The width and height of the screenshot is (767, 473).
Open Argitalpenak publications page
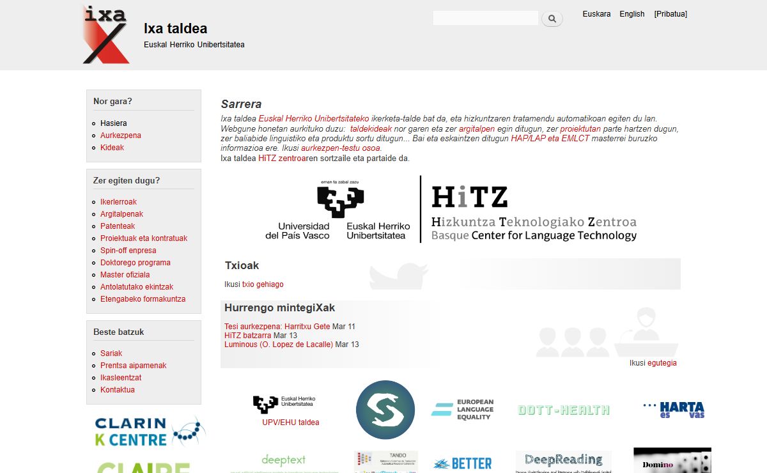121,214
